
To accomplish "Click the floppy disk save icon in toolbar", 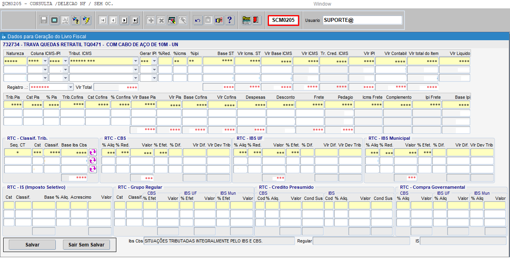I will click(x=44, y=20).
